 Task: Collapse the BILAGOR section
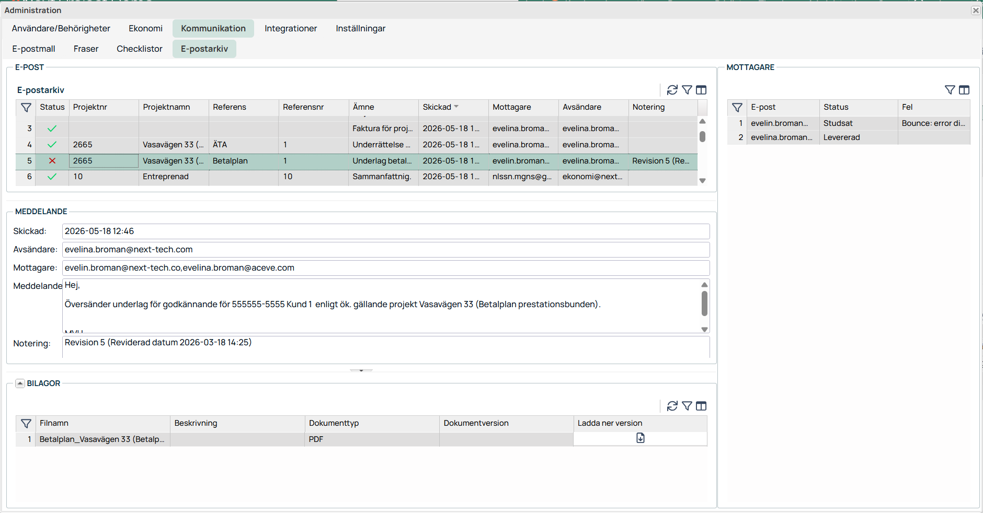point(20,383)
